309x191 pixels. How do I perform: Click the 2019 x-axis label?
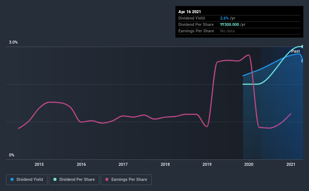(207, 164)
